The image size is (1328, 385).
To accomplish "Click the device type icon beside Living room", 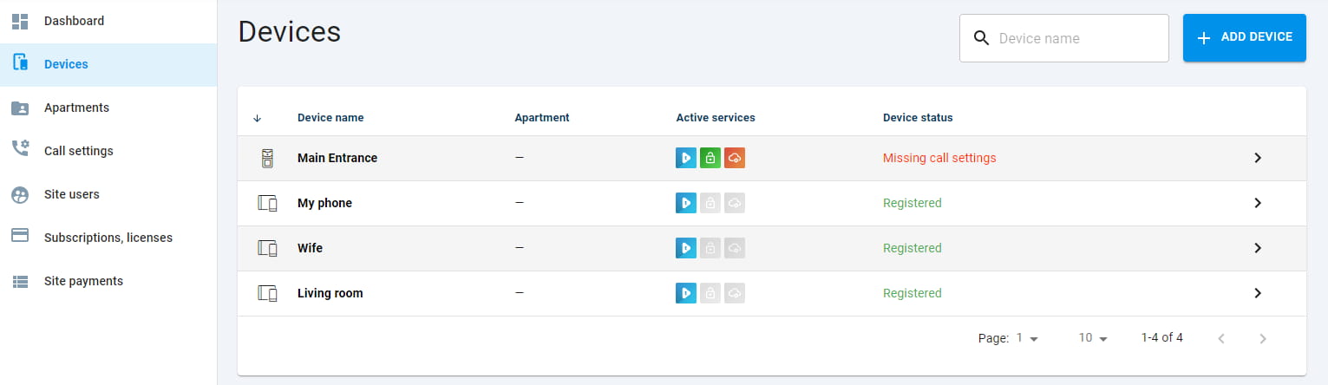I will pos(267,293).
